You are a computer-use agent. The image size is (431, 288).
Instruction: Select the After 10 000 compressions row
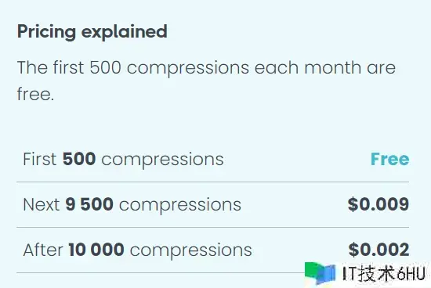coord(212,250)
